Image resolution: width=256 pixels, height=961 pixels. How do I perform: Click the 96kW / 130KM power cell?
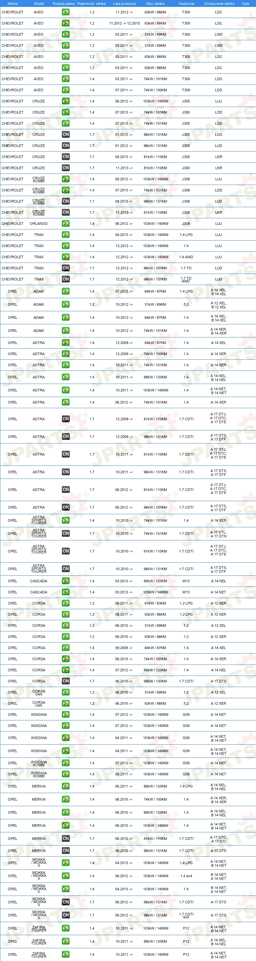[x=155, y=681]
